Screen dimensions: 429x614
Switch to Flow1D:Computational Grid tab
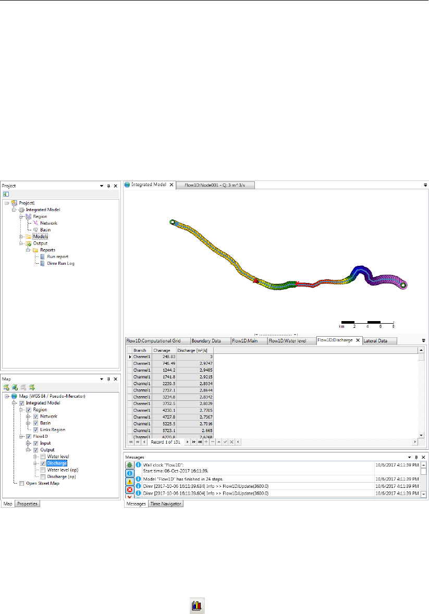click(x=157, y=341)
